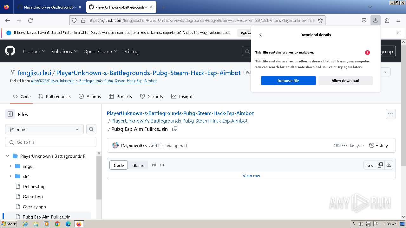Open the Firefox downloads toolbar icon
Screen dimensions: 406x228
coord(375,20)
